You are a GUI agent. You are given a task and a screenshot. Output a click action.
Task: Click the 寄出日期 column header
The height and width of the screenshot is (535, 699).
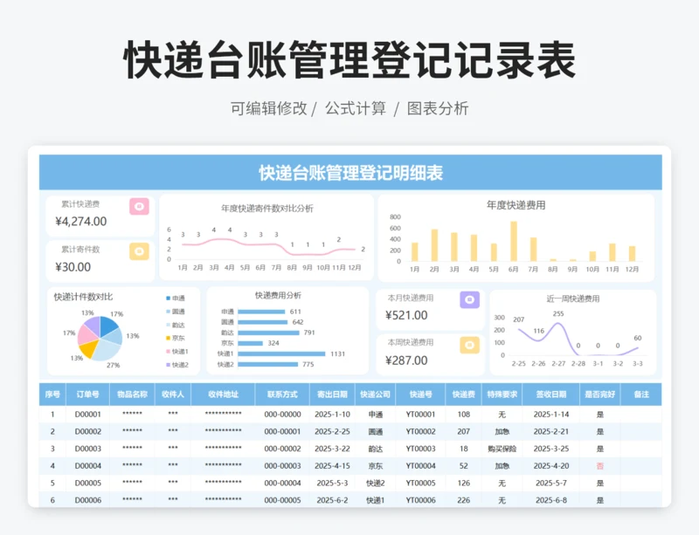coord(332,394)
